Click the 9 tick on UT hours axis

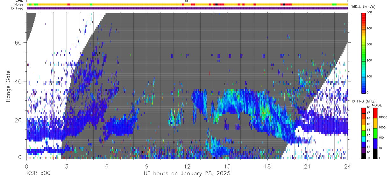click(147, 166)
